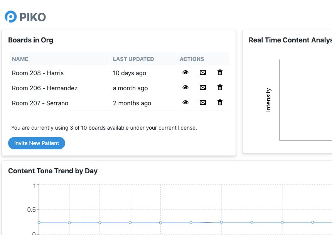Image resolution: width=332 pixels, height=235 pixels.
Task: Click the Boards in Org heading
Action: click(x=30, y=40)
